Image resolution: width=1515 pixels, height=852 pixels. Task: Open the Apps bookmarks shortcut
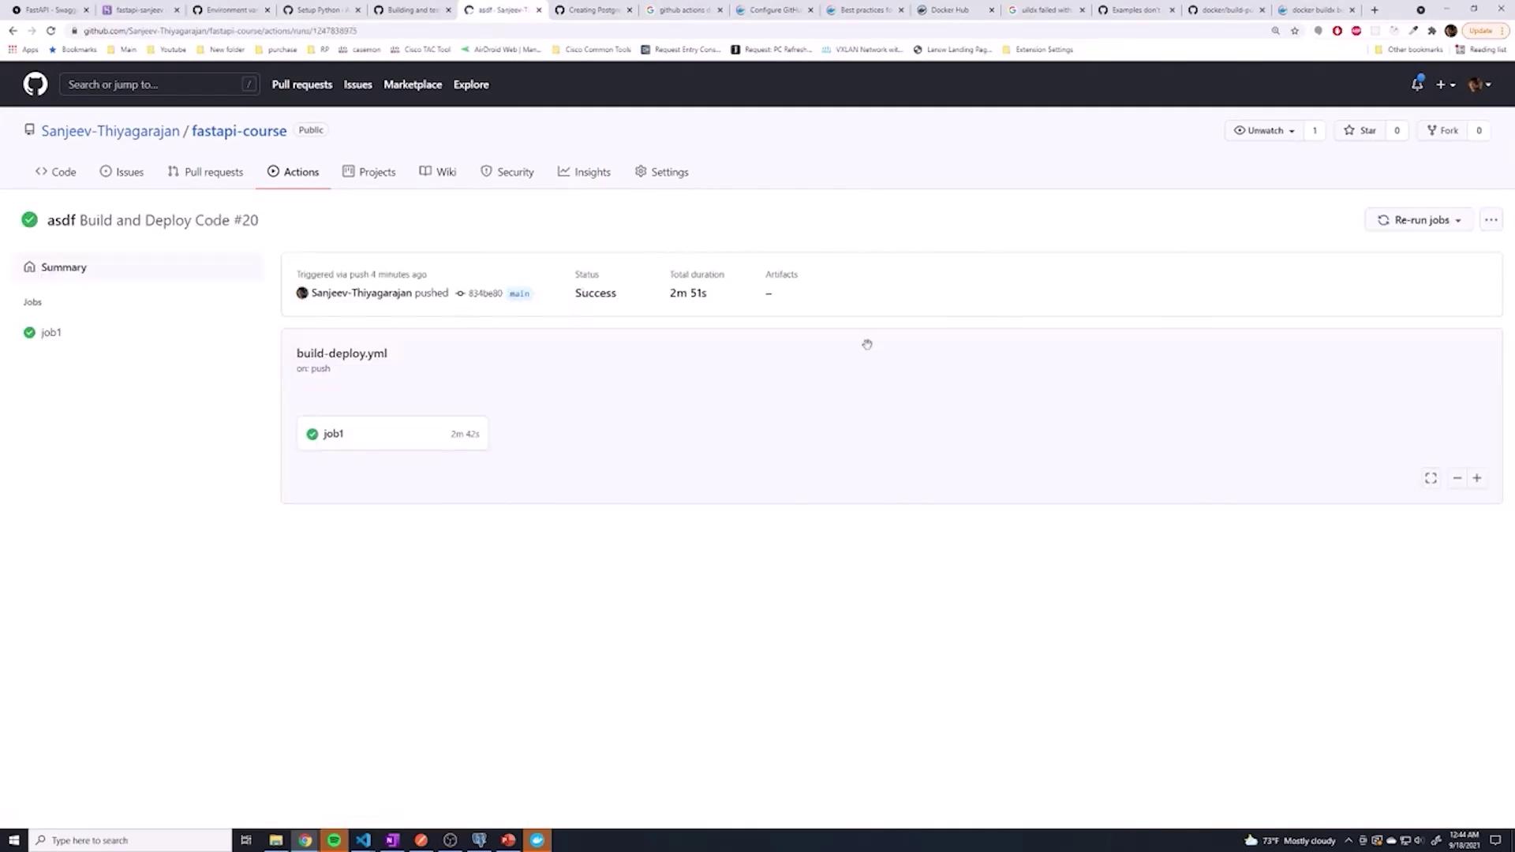[23, 50]
